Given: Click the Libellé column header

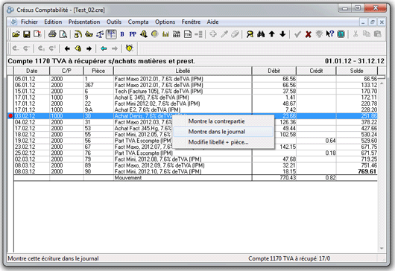Looking at the screenshot, I should (183, 71).
